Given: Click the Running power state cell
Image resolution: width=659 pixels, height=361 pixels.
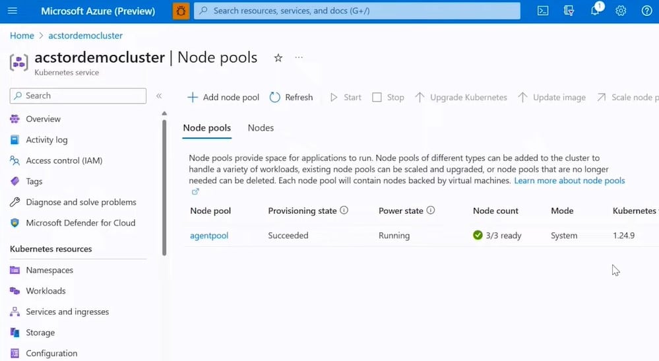Looking at the screenshot, I should (x=394, y=236).
